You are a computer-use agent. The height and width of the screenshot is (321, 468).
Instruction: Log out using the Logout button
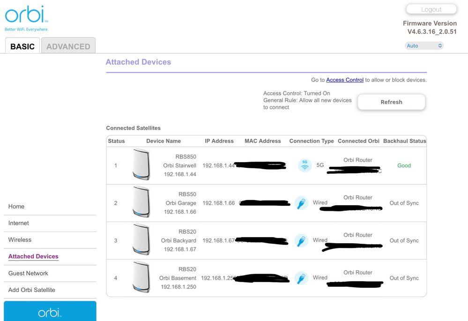point(431,9)
